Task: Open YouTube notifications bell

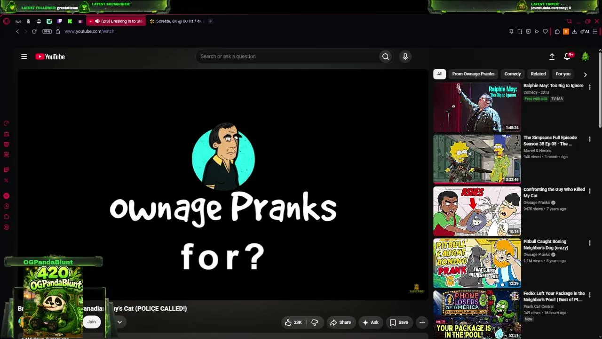Action: 568,56
